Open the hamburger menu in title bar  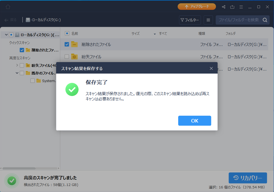(241, 7)
